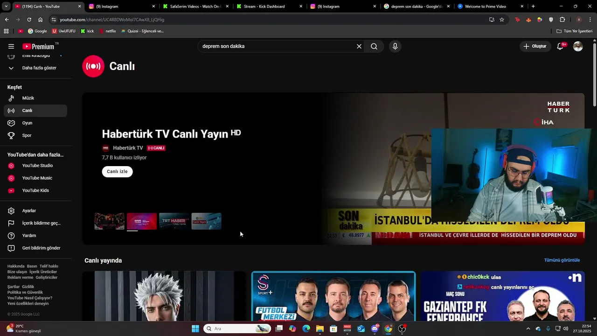
Task: Open İçerik bildirme geçmişi flag item
Action: (35, 223)
